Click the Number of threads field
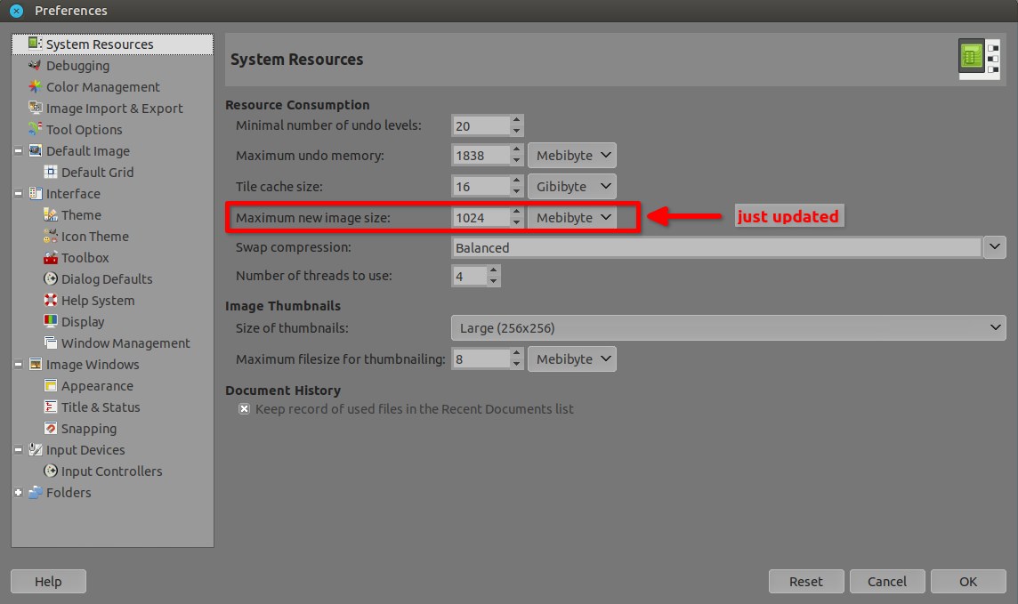 tap(469, 276)
